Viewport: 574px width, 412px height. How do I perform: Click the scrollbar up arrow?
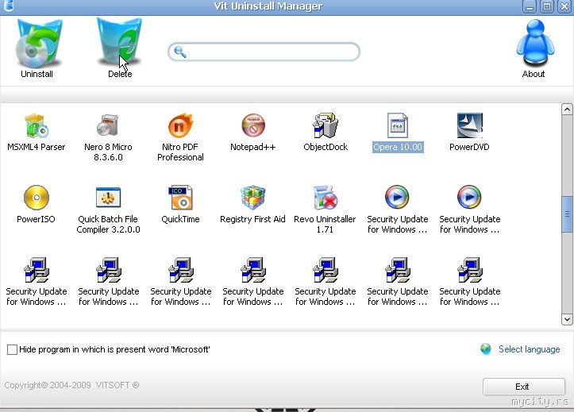(x=567, y=109)
